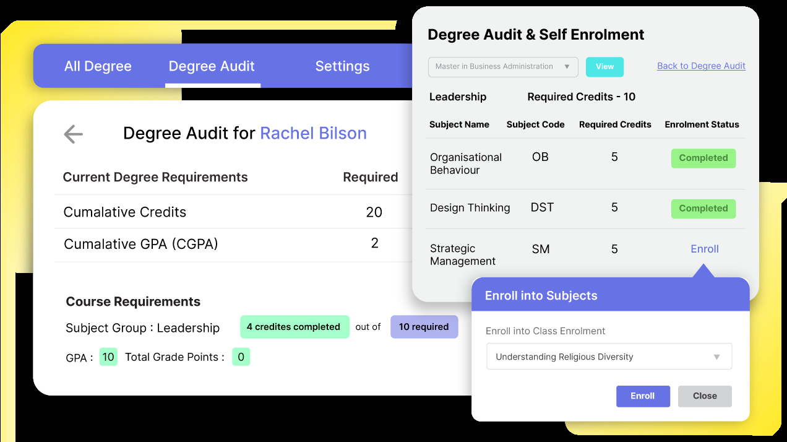Click the View button
Image resolution: width=787 pixels, height=442 pixels.
(604, 67)
